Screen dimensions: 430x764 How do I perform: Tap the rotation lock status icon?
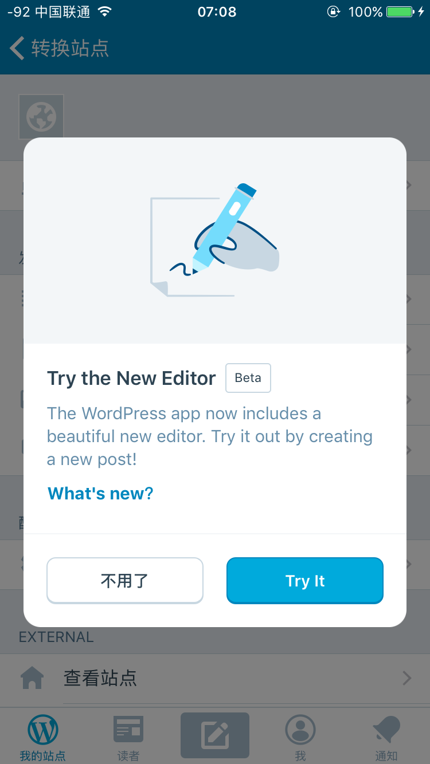click(333, 11)
